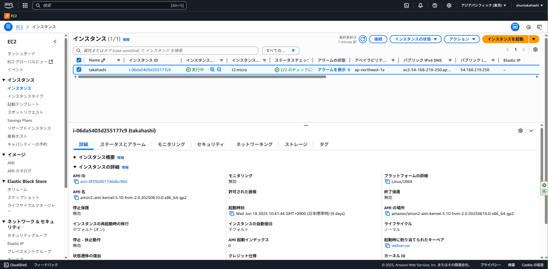This screenshot has height=269, width=548.
Task: Switch to the ストレージ tab
Action: 296,144
